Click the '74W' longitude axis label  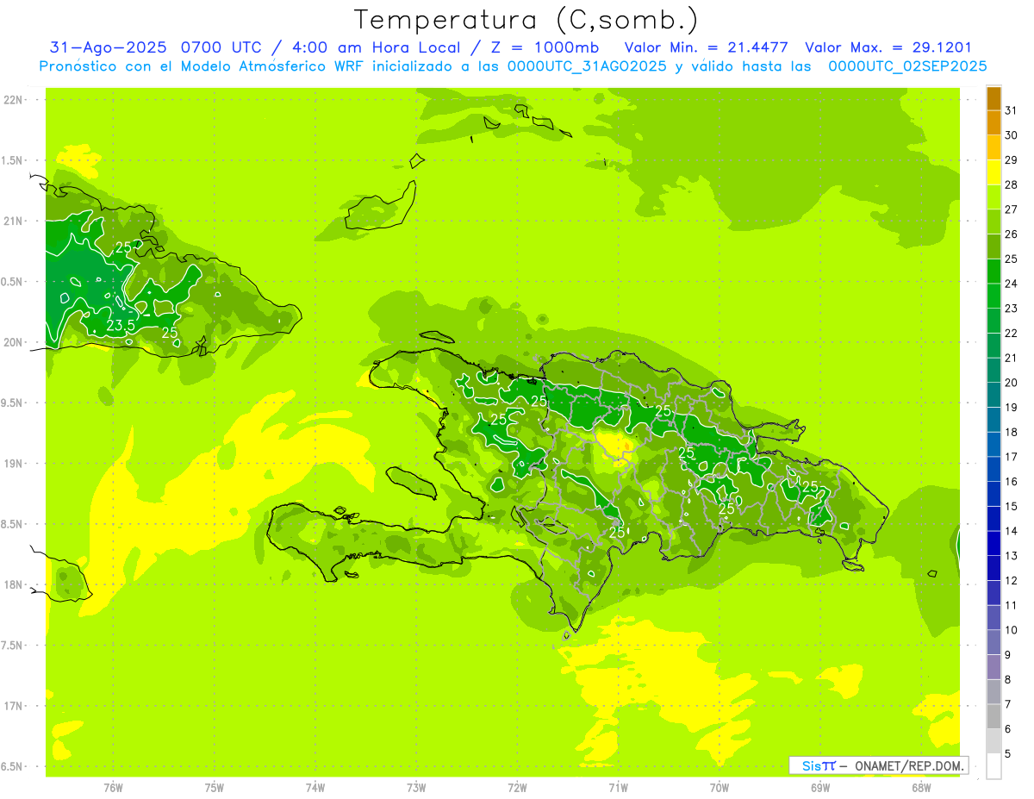point(315,788)
